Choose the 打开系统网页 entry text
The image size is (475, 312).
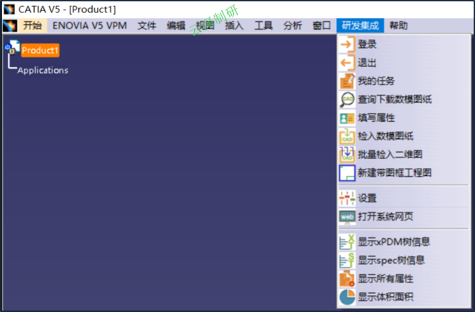tap(386, 216)
